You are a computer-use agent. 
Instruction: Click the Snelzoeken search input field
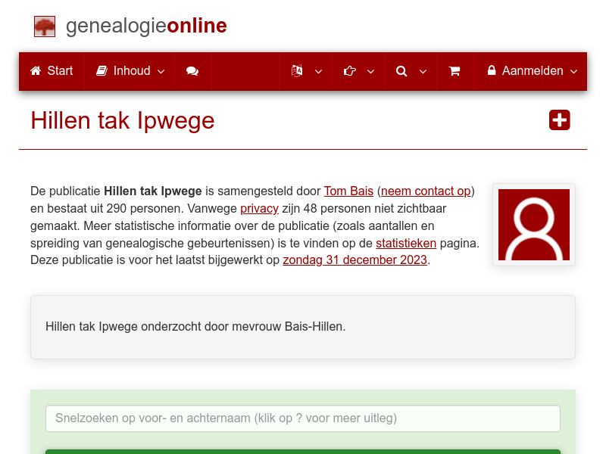click(303, 418)
